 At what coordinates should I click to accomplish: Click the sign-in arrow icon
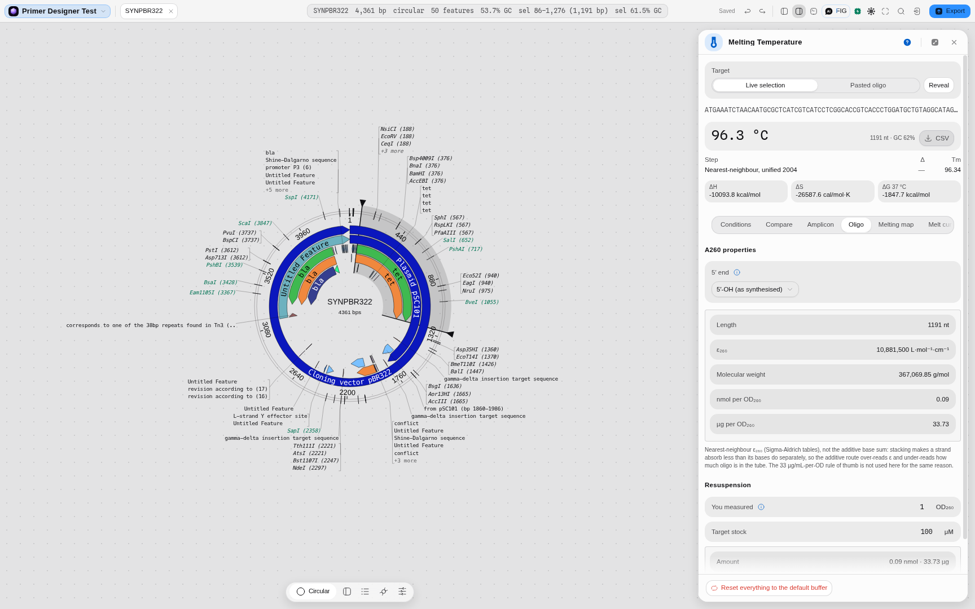917,11
